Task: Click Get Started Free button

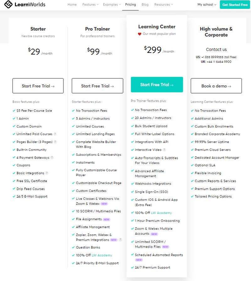Action: click(235, 5)
